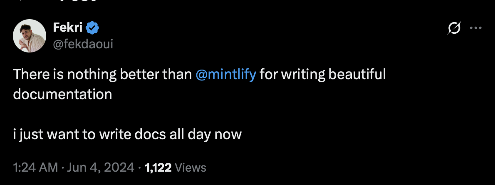The height and width of the screenshot is (185, 495).
Task: Click the word "documentation" in the post
Action: pyautogui.click(x=62, y=94)
